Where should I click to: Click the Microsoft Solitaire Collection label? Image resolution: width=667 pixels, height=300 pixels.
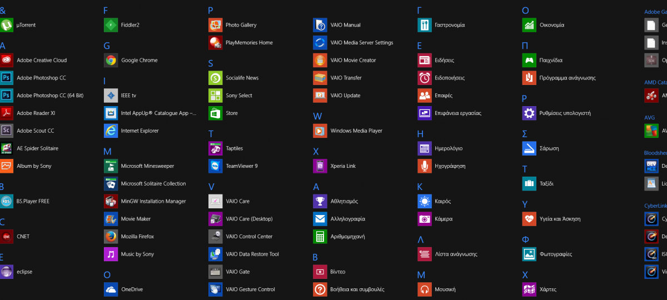[153, 184]
